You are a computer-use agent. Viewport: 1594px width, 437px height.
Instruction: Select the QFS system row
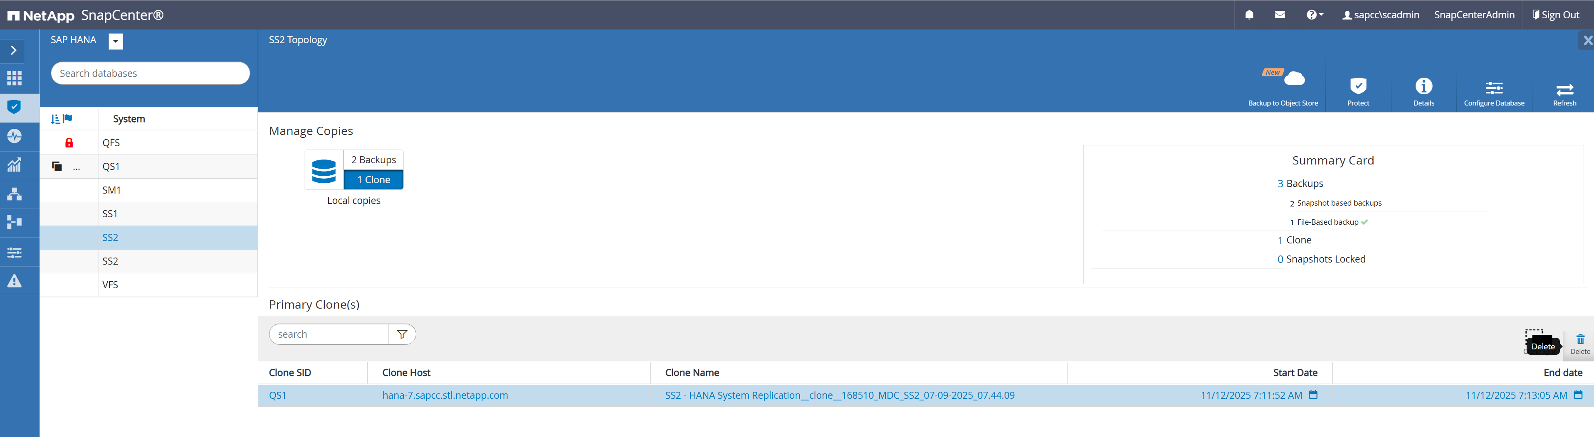click(x=148, y=143)
